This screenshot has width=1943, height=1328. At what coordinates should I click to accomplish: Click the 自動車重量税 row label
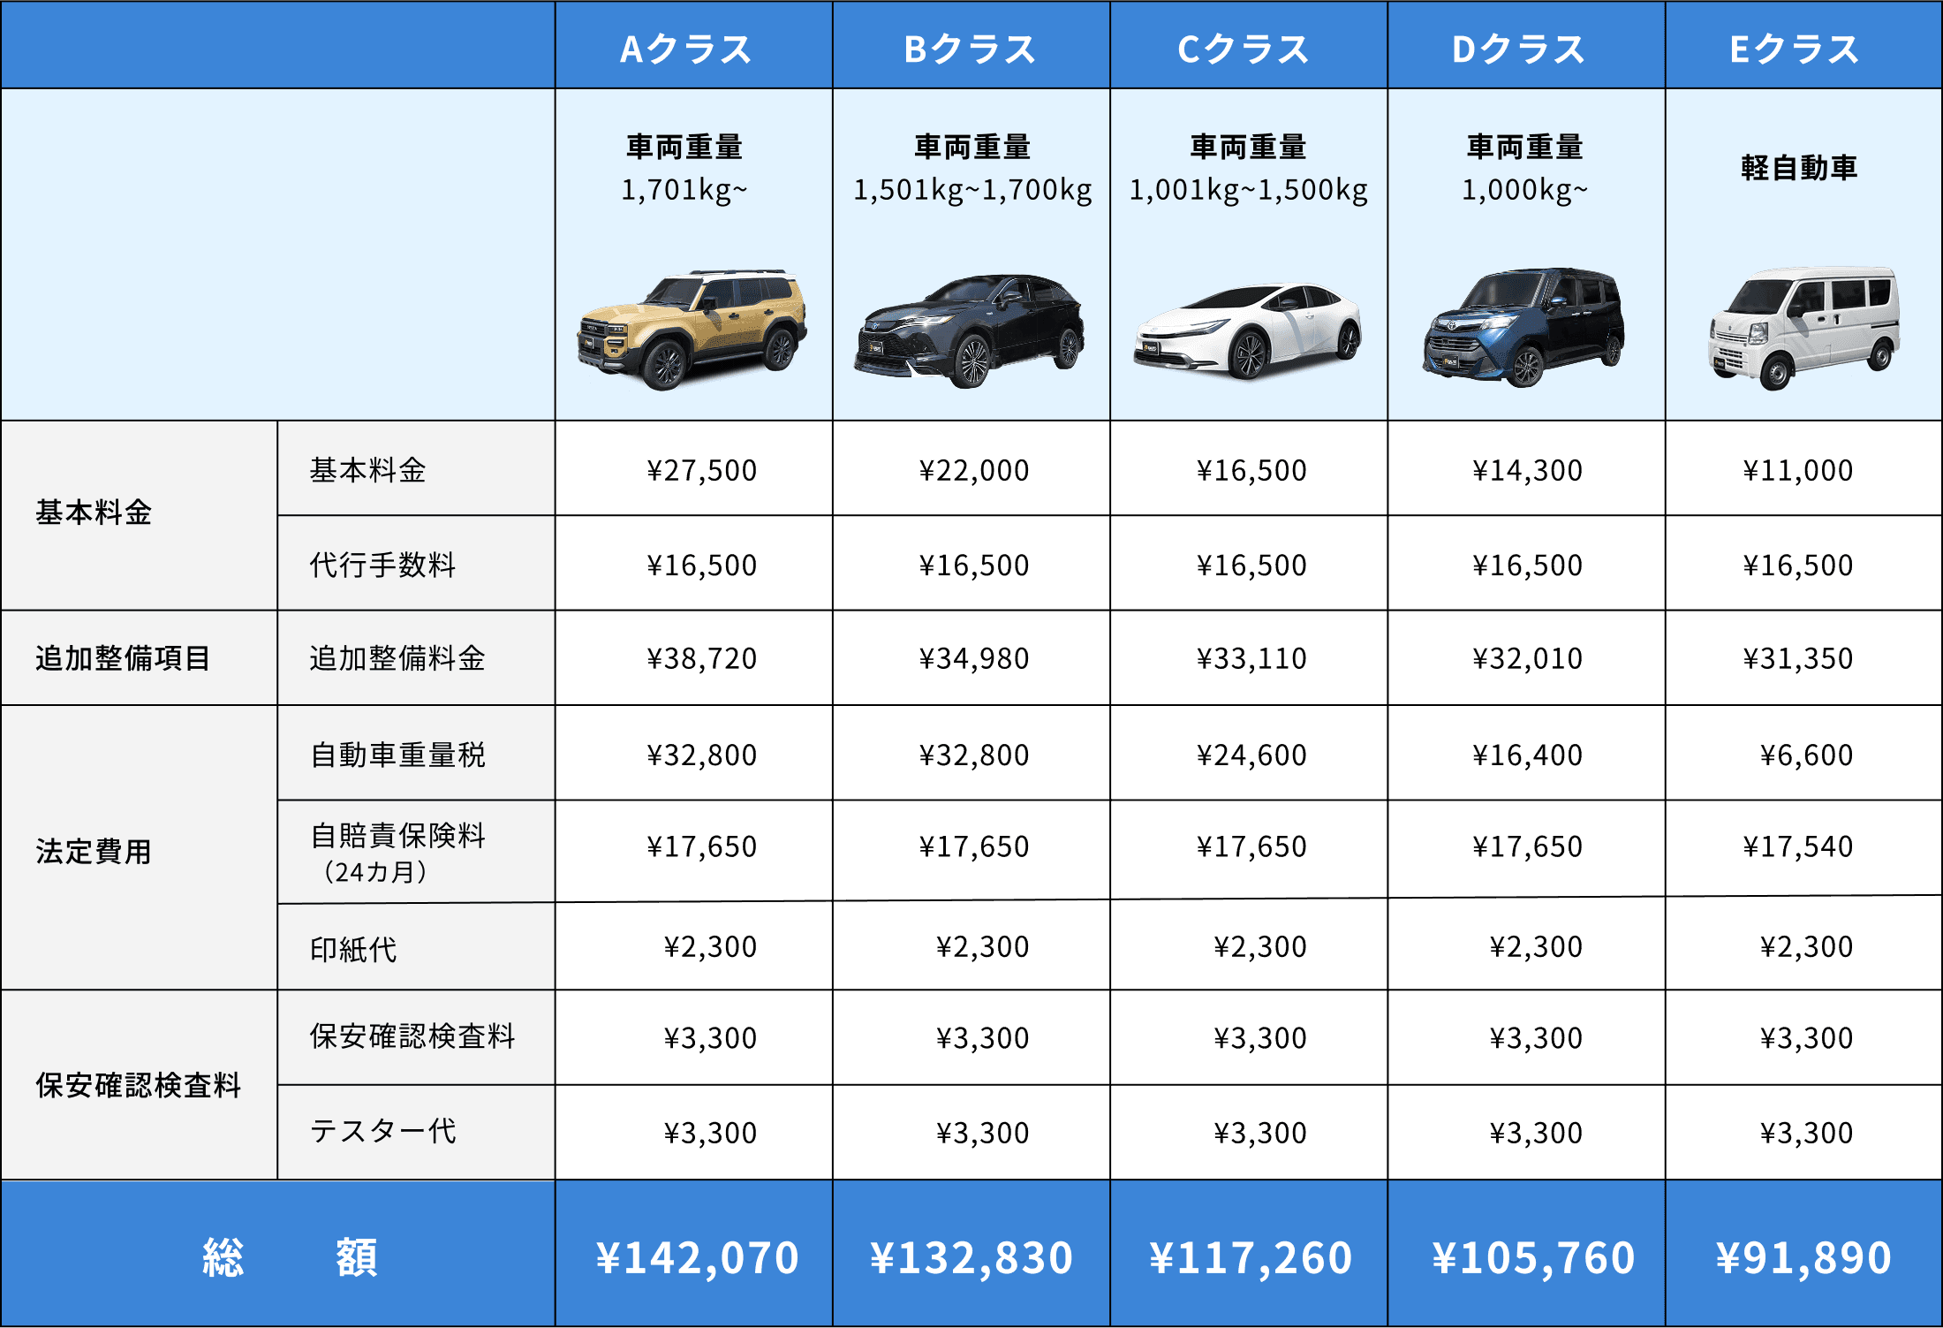pos(397,755)
